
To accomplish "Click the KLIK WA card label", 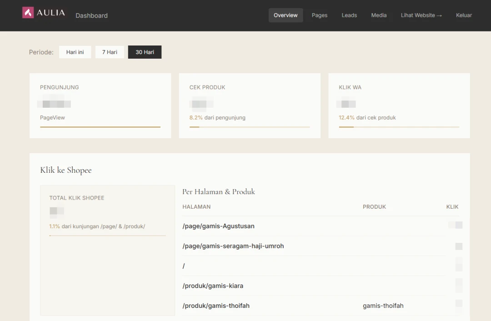I will (x=350, y=87).
